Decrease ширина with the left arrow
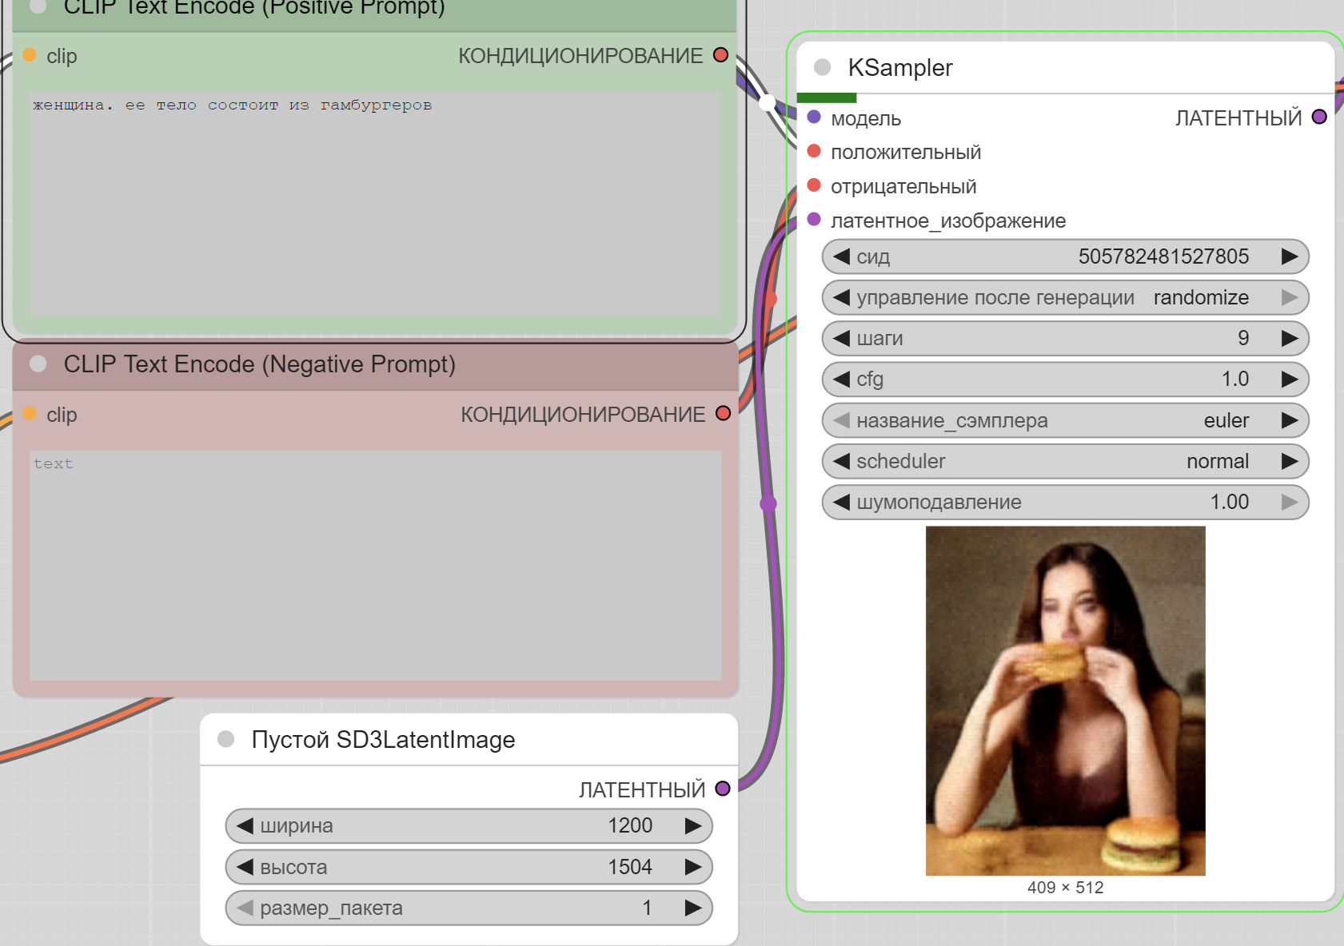 (x=245, y=825)
